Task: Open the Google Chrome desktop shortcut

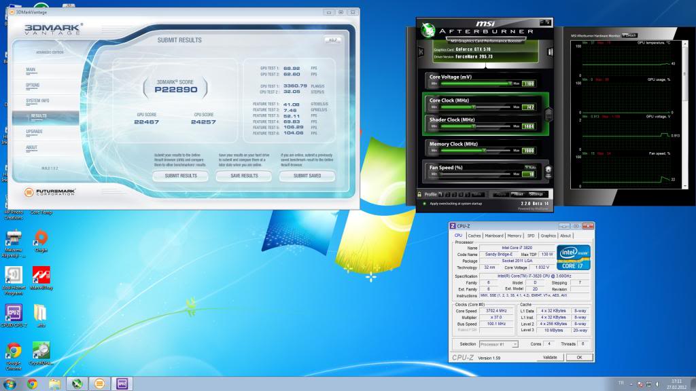Action: 14,356
